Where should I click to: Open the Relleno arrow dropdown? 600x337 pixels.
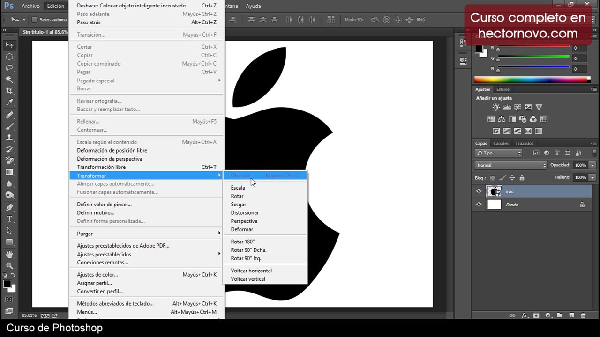[592, 178]
